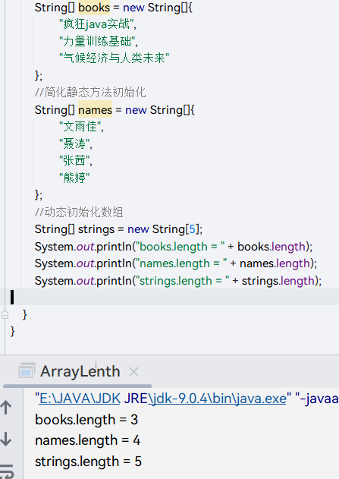Click console output line strings.length = 5

pos(88,462)
